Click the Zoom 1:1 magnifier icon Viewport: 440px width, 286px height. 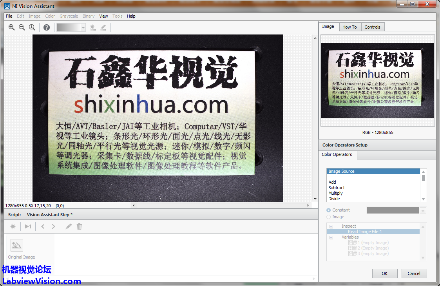32,27
